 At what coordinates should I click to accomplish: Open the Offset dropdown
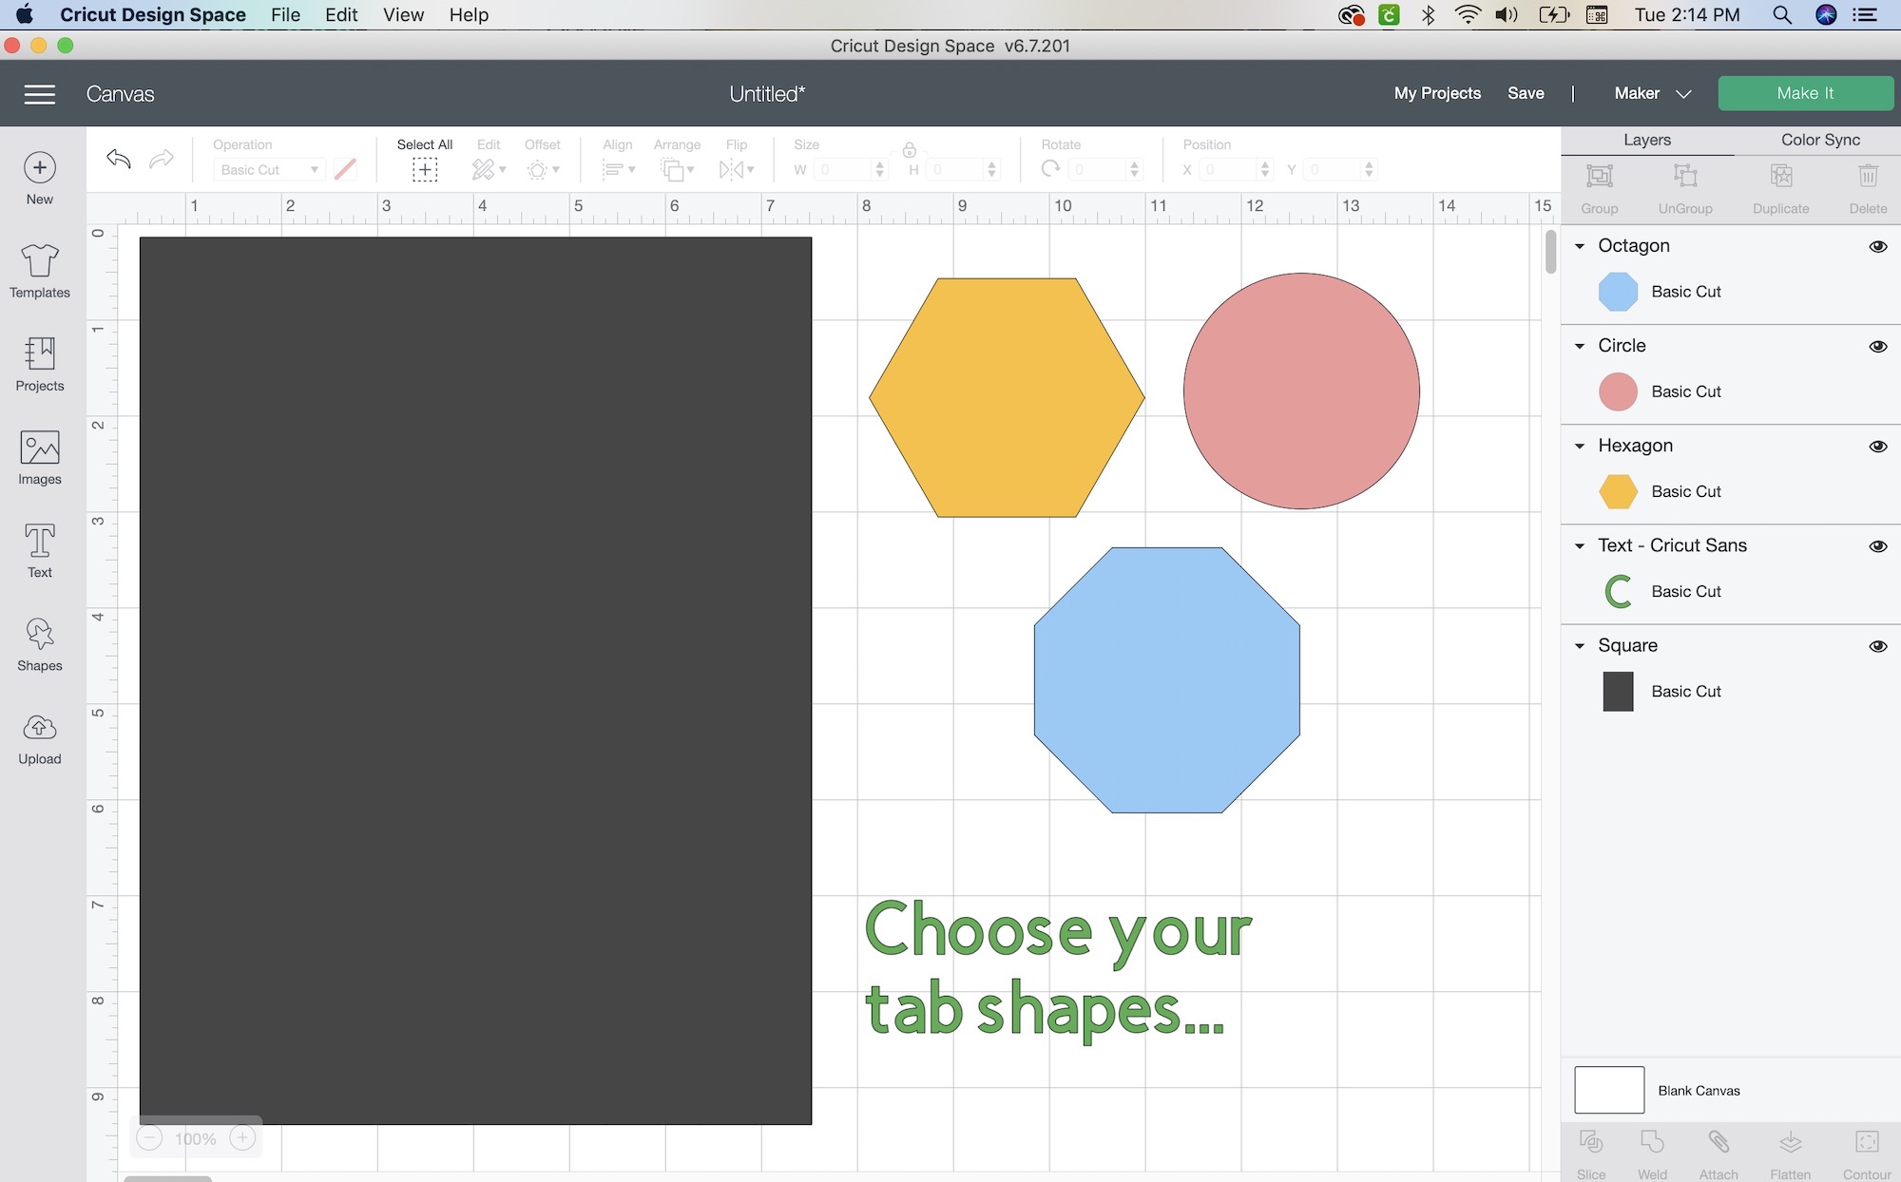click(543, 170)
